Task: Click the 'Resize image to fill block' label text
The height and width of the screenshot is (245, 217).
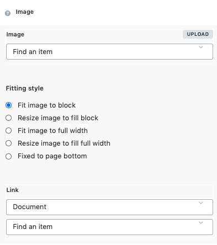Action: pyautogui.click(x=58, y=118)
